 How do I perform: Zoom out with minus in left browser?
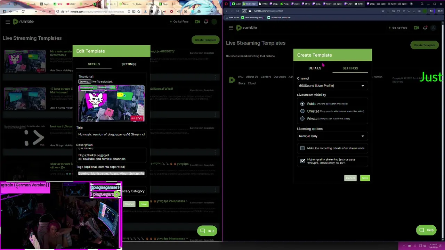pos(36,11)
